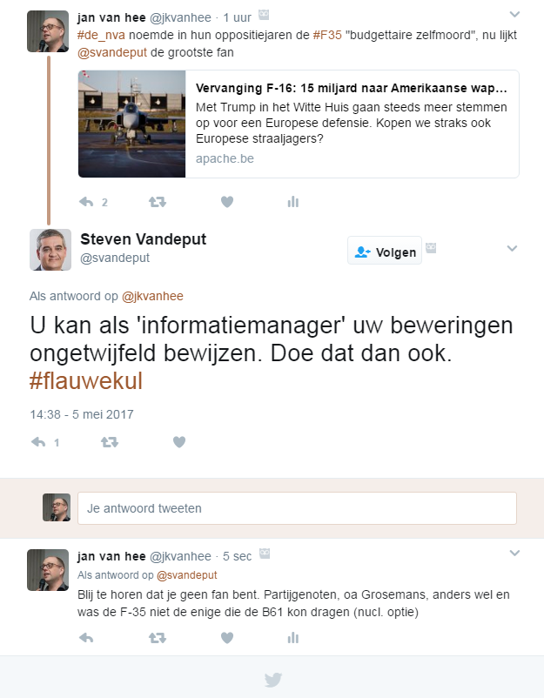This screenshot has width=544, height=698.
Task: Retweet the top tweet about F35
Action: [158, 202]
